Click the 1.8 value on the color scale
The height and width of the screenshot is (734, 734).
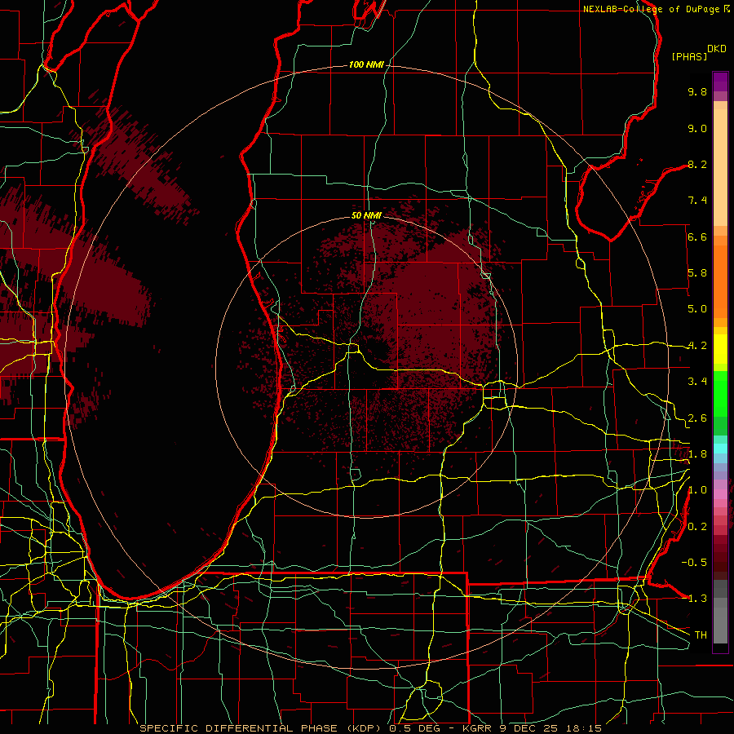(x=697, y=454)
